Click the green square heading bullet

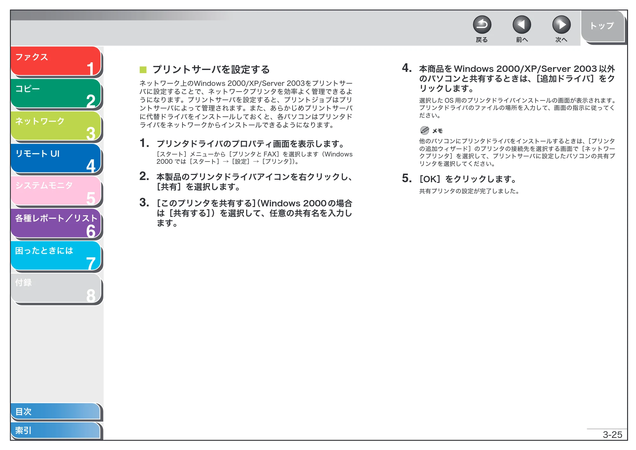143,70
